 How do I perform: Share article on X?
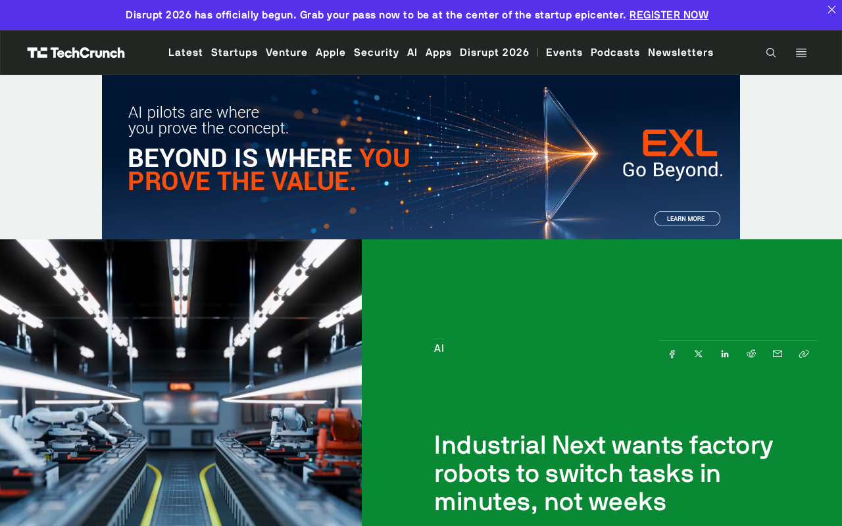click(x=699, y=354)
